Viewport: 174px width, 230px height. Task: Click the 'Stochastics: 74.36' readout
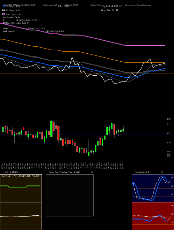(x=11, y=17)
